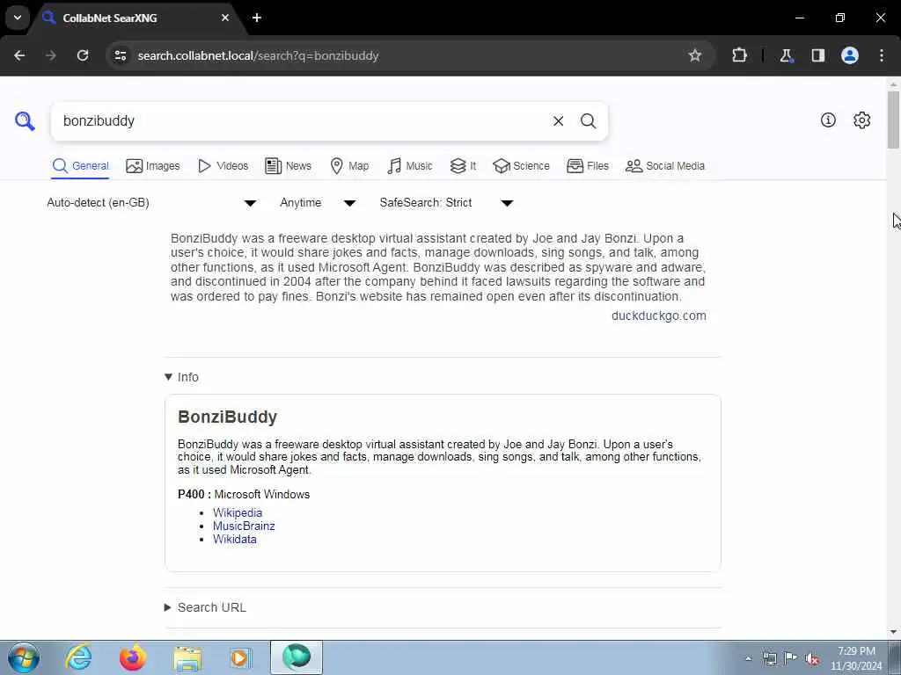Open the SafeSearch: Strict dropdown
Viewport: 901px width, 675px height.
[446, 203]
